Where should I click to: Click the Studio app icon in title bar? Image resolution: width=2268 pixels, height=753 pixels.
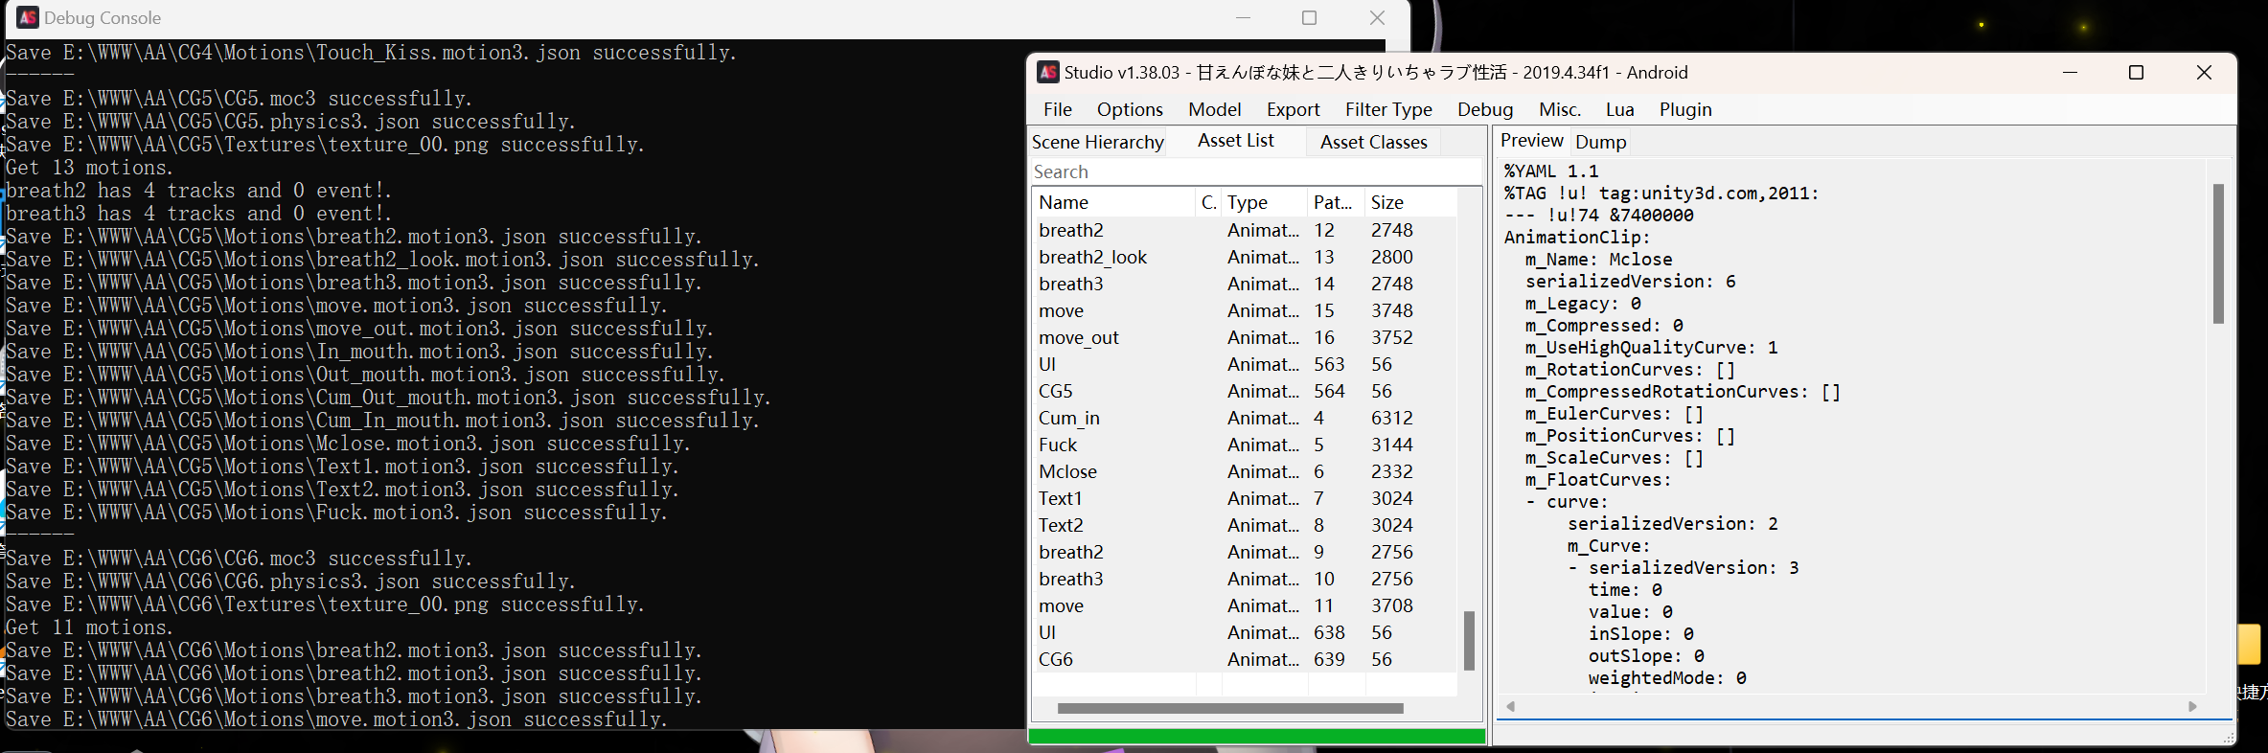[x=1048, y=72]
